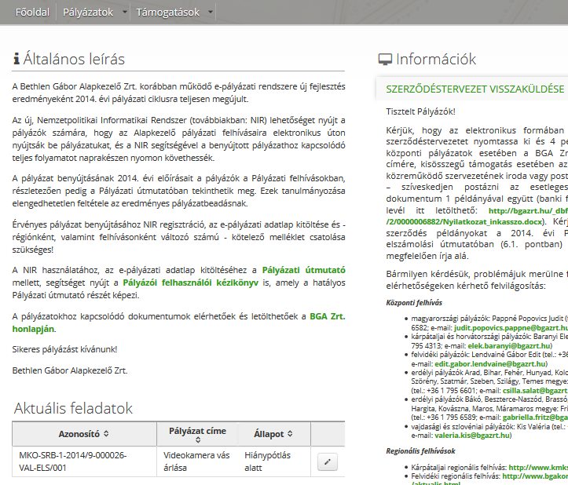
Task: Open the Kárpátaljai regionális felhívás link
Action: tap(538, 467)
